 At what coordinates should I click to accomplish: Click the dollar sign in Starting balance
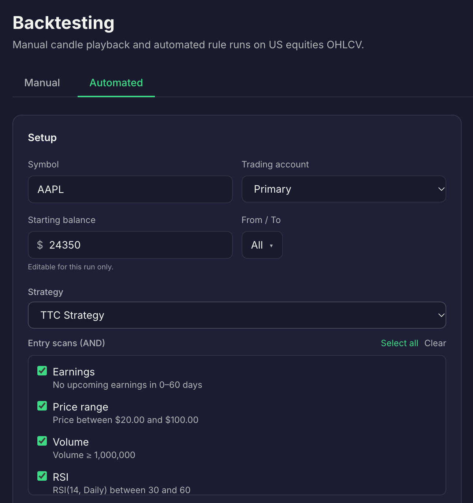click(40, 245)
